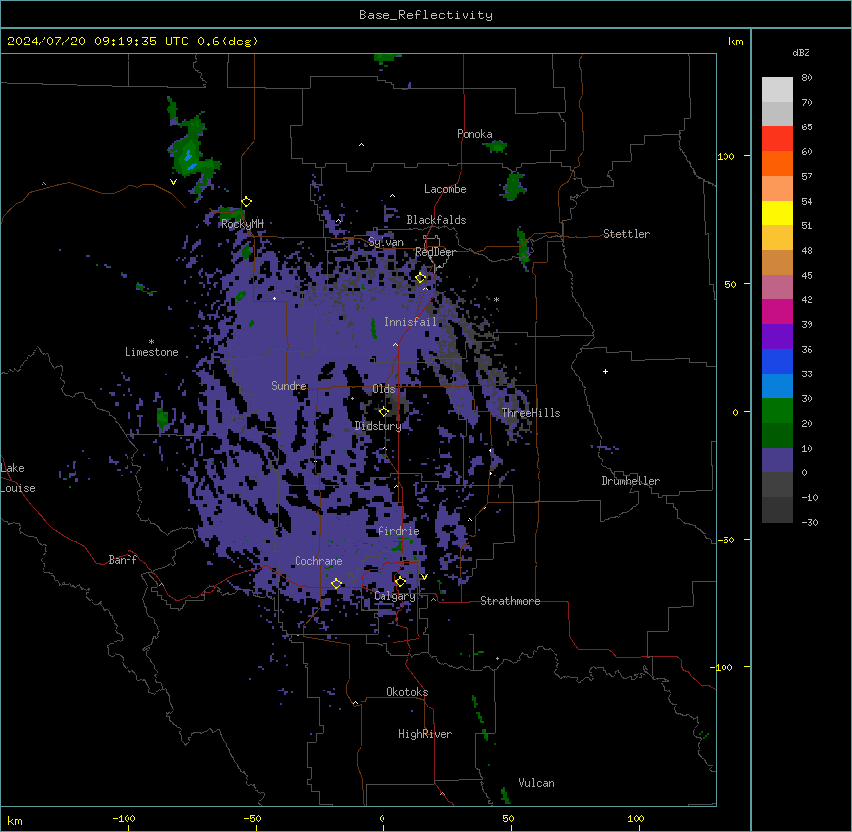Click the 0 km mark on bottom axis
852x832 pixels.
tap(382, 818)
